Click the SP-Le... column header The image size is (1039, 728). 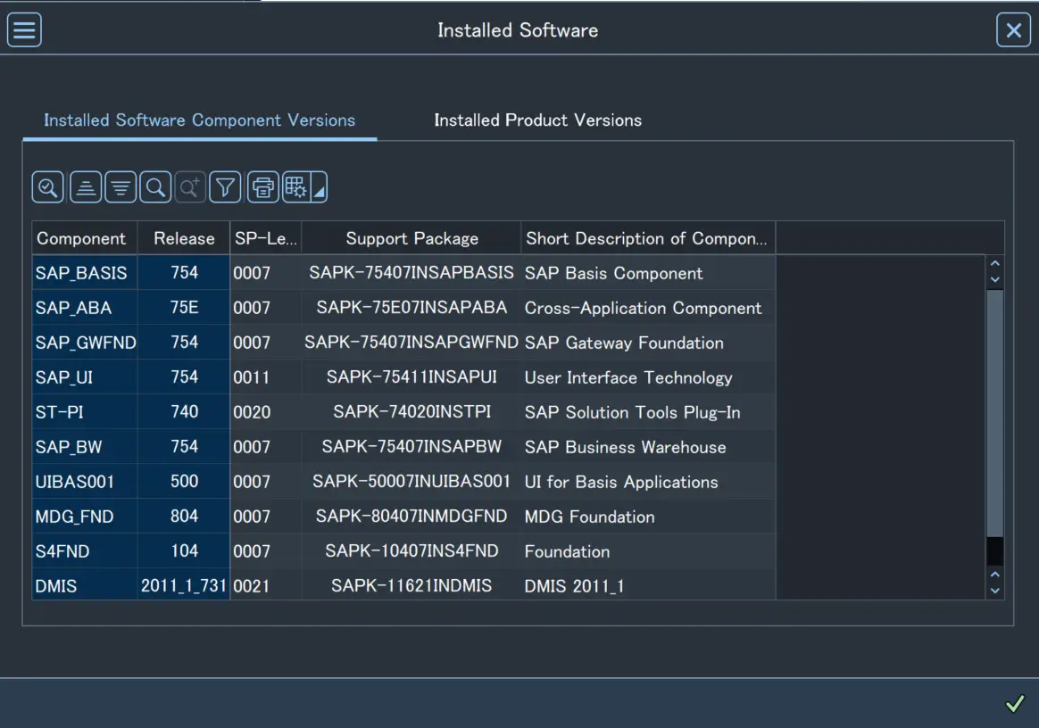point(265,238)
